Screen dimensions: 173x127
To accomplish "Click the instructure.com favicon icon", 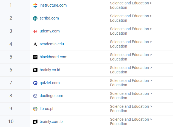I will click(35, 5).
